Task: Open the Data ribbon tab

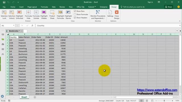Action: click(54, 7)
